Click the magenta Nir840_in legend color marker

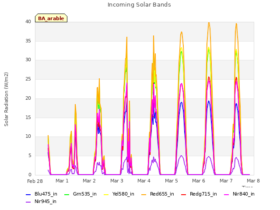click(x=226, y=194)
